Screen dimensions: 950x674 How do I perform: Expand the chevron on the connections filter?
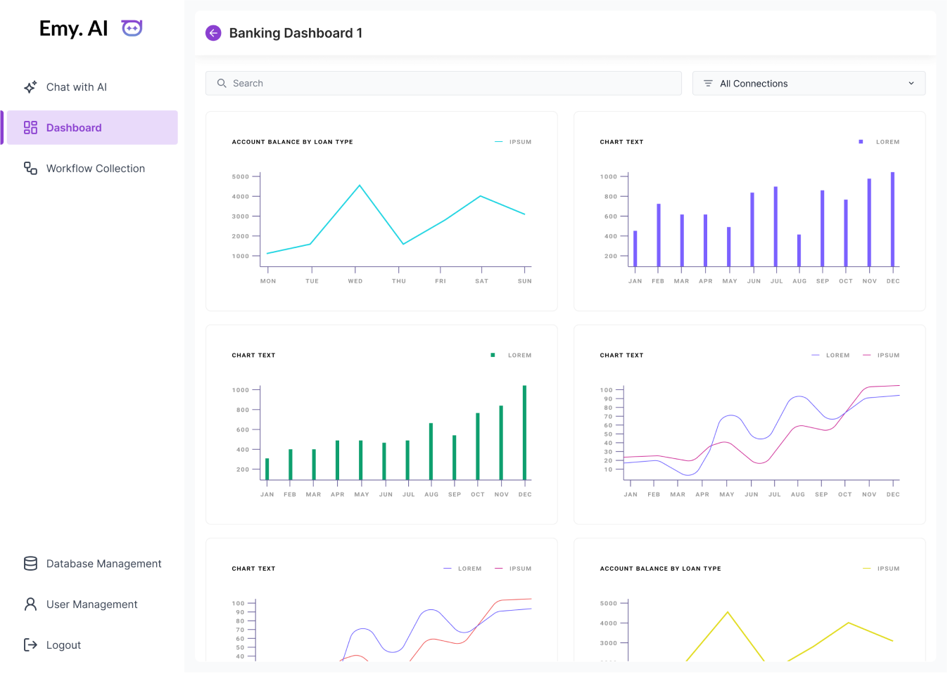pos(911,84)
